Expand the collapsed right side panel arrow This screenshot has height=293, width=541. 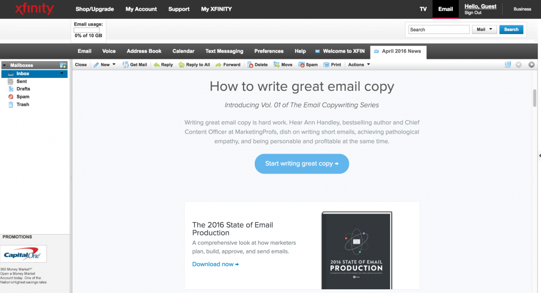539,156
